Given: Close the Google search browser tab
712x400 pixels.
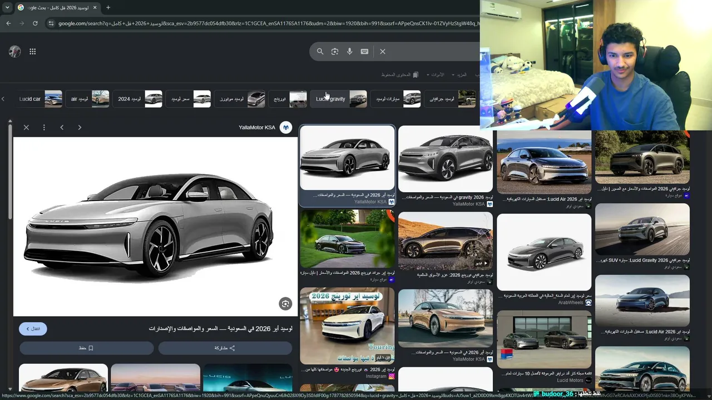Looking at the screenshot, I should (95, 8).
